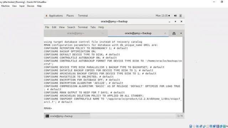Open the terminal Search menu

(x=71, y=27)
